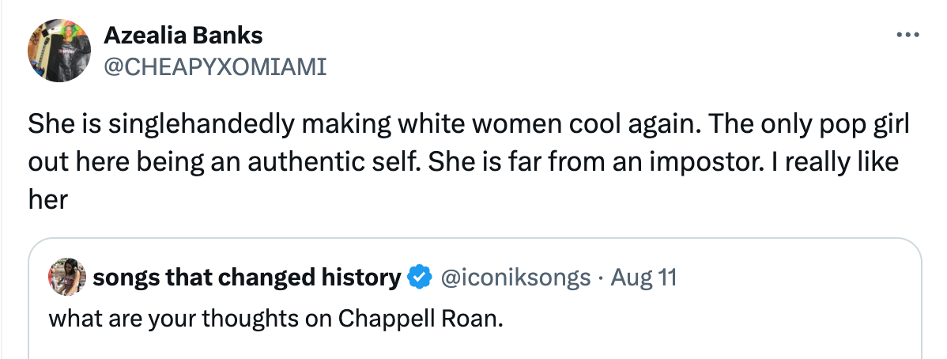Visit the @CHEAPYXOMIAMI handle
This screenshot has height=359, width=947.
(x=215, y=67)
